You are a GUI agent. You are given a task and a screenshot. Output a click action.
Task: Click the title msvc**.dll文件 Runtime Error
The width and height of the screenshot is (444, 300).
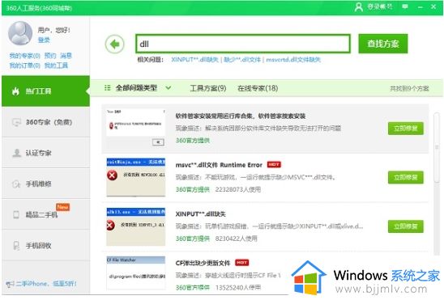point(219,165)
